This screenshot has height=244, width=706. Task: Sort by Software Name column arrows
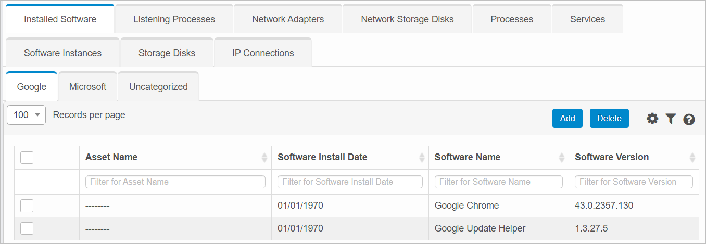click(x=562, y=158)
